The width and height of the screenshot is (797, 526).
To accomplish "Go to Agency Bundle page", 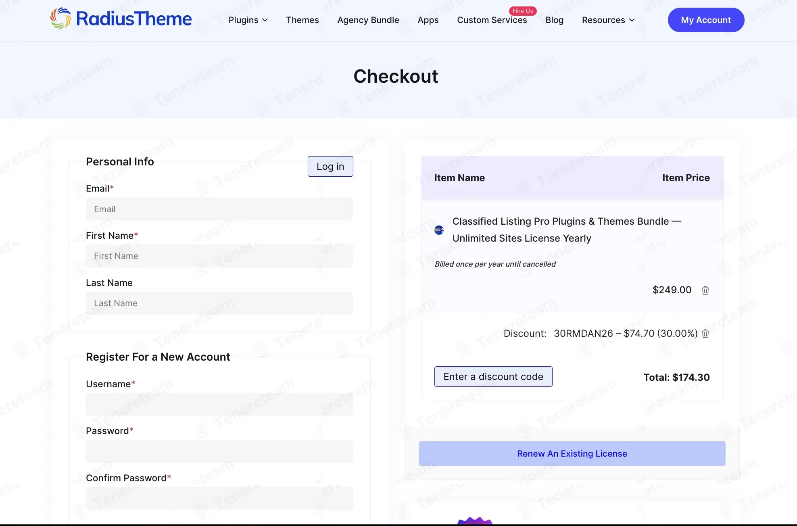I will click(x=368, y=20).
